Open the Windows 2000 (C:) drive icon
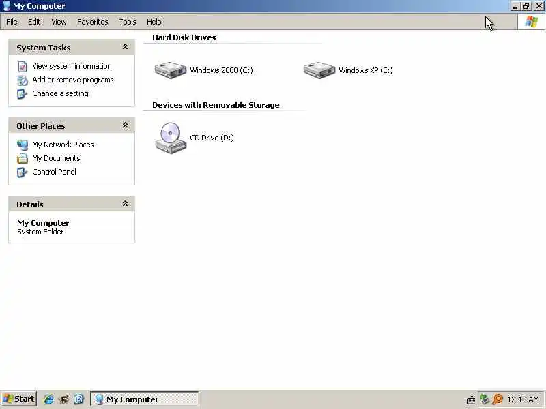 pyautogui.click(x=170, y=70)
